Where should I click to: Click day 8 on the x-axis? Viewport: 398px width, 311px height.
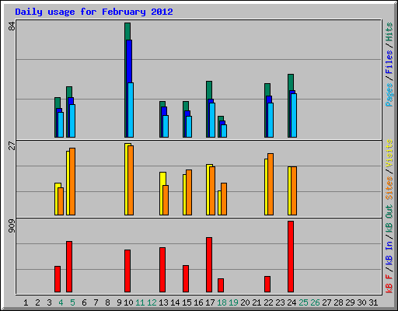coord(107,302)
